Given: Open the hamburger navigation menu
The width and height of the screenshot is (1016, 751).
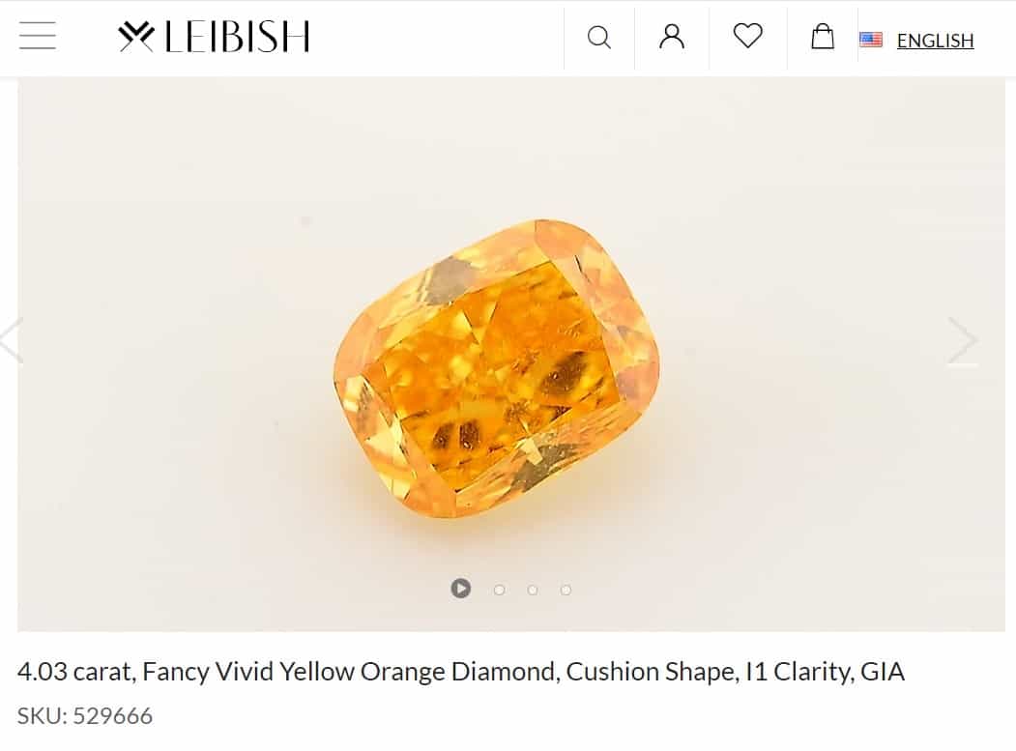Looking at the screenshot, I should 37,37.
